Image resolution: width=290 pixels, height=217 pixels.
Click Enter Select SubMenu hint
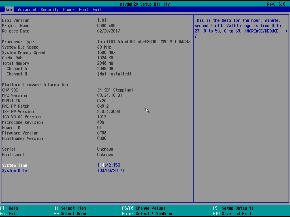147,214
